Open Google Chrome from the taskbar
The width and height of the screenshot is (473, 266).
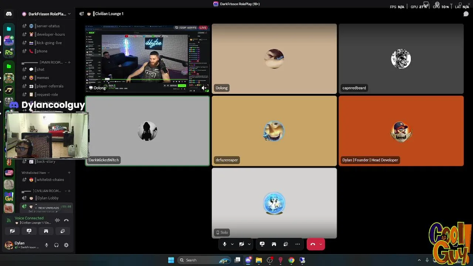[x=291, y=260]
